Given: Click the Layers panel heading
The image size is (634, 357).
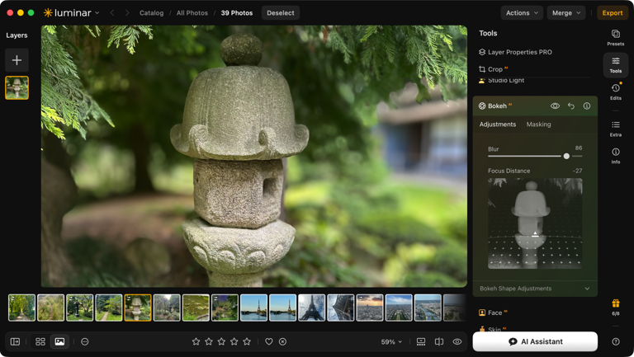Looking at the screenshot, I should pos(17,35).
